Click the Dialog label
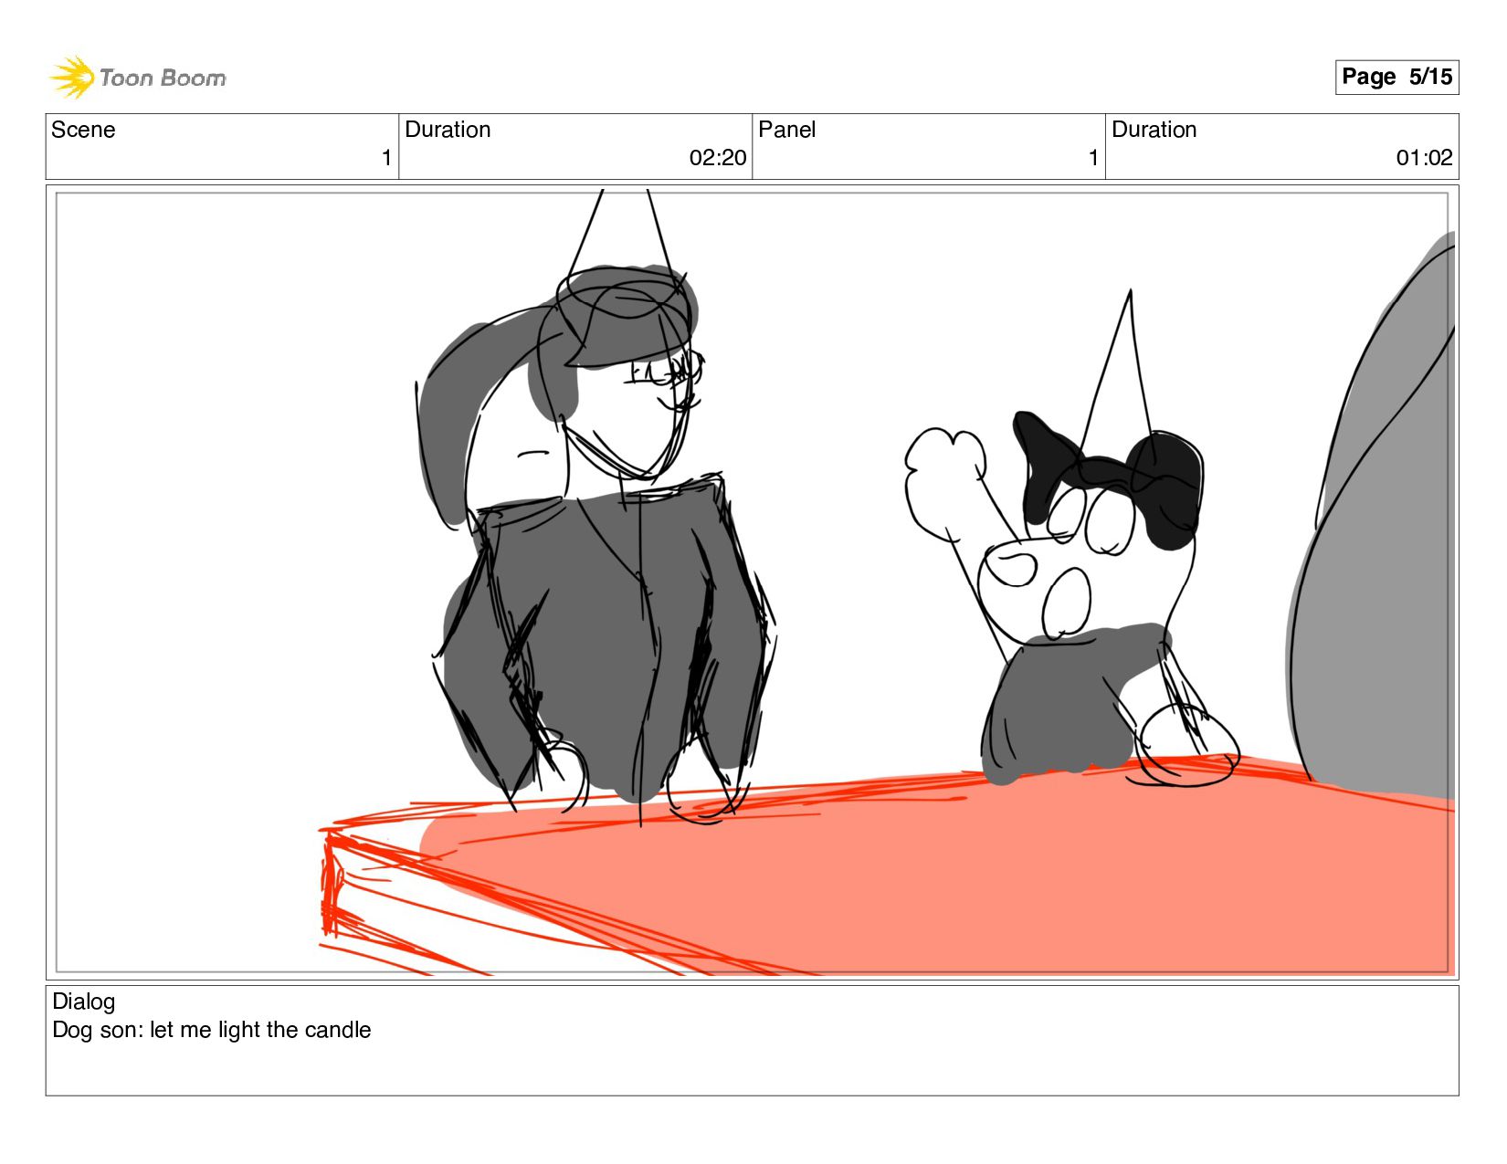1507x1164 pixels. pos(83,1001)
